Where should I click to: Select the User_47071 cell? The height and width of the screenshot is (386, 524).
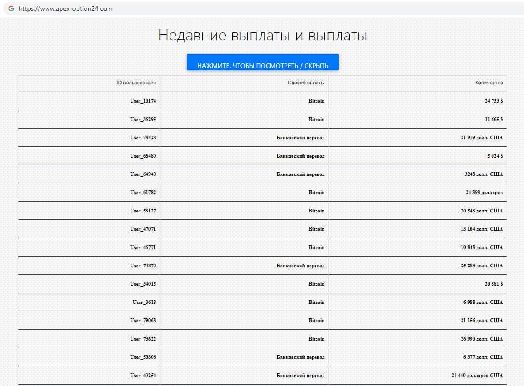[x=143, y=229]
